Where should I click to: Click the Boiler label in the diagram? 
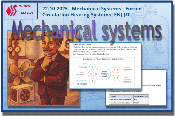click(82, 72)
